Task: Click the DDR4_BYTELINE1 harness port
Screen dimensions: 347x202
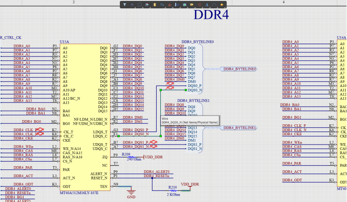Action: pos(239,127)
